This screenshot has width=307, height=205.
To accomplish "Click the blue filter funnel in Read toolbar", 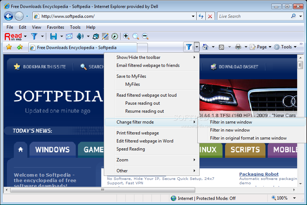I will point(34,36).
